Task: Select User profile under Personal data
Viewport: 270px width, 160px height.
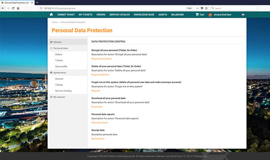Action: pyautogui.click(x=61, y=66)
